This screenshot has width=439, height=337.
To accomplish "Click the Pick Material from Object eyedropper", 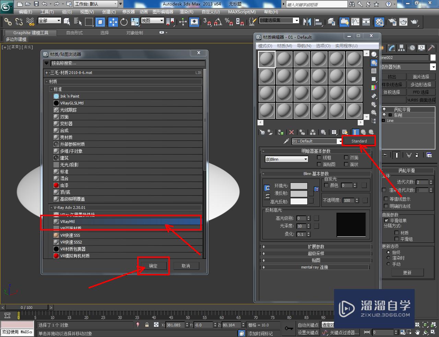I will coord(286,141).
